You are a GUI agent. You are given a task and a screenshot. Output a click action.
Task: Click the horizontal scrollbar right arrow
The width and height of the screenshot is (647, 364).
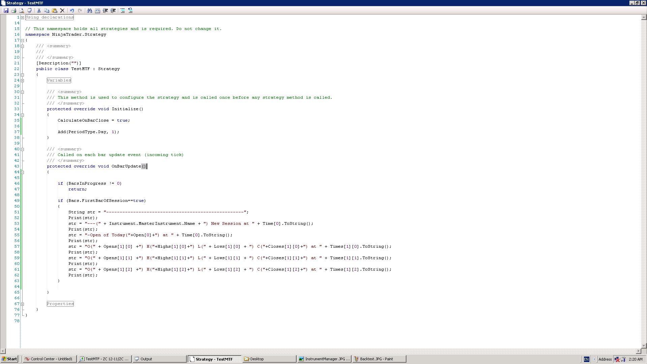tap(638, 351)
